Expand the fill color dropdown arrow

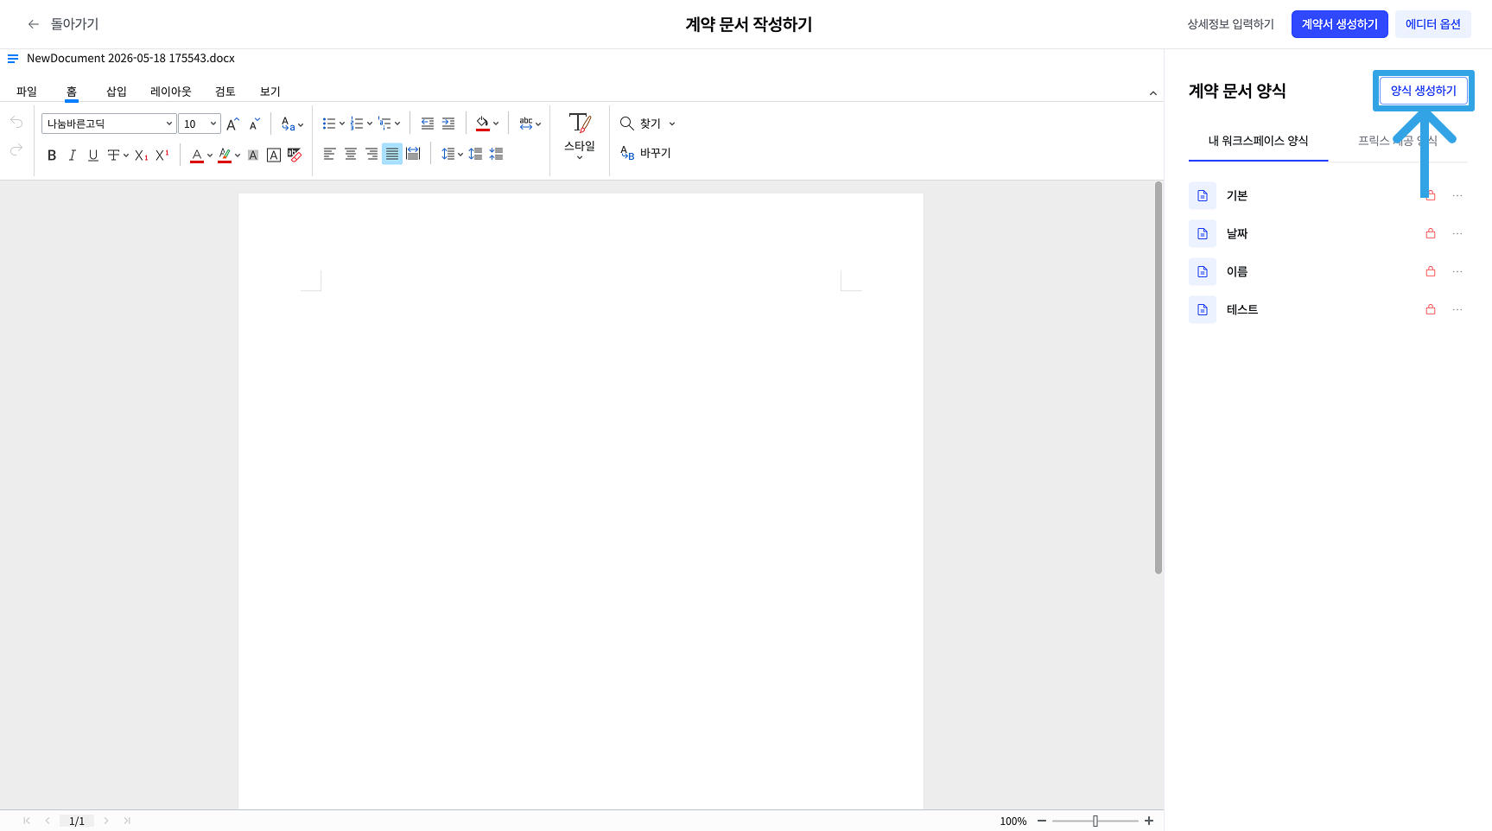tap(496, 124)
